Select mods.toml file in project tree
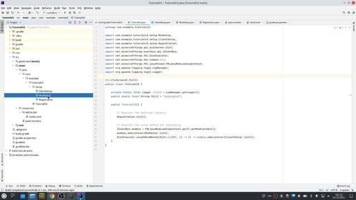This screenshot has height=200, width=356. (x=35, y=117)
